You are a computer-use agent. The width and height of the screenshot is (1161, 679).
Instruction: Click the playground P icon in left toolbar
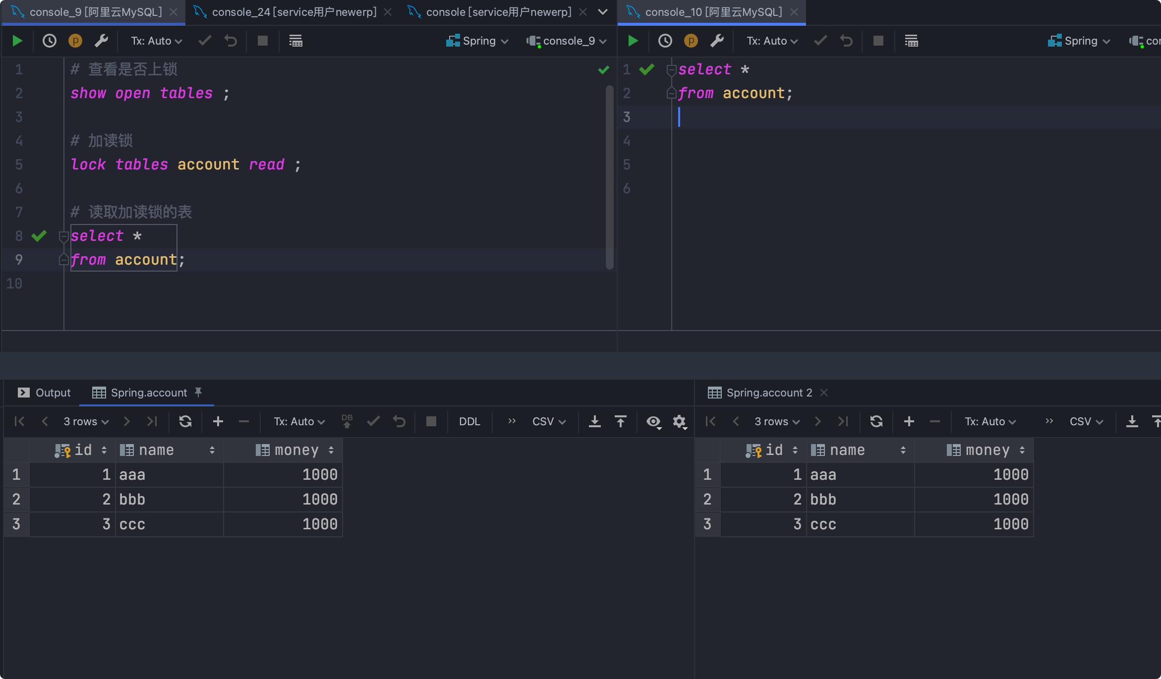click(x=75, y=41)
